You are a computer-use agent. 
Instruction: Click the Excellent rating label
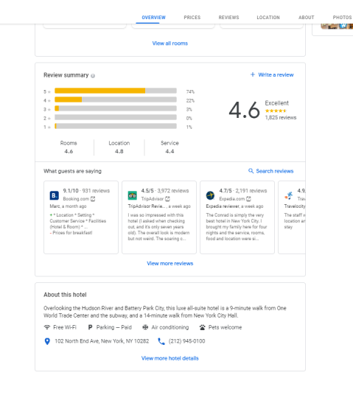click(276, 103)
